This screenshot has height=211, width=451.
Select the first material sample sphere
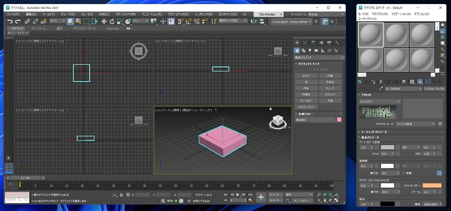(x=370, y=35)
